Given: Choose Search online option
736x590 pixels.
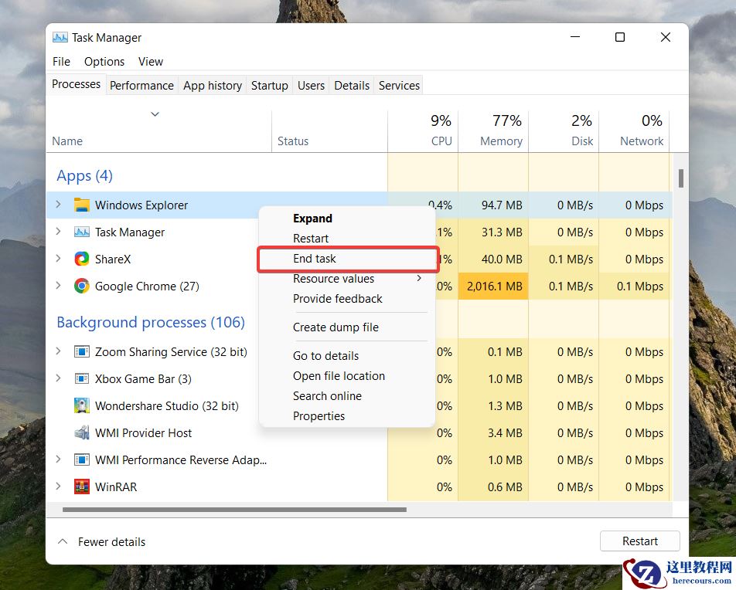Looking at the screenshot, I should coord(347,396).
